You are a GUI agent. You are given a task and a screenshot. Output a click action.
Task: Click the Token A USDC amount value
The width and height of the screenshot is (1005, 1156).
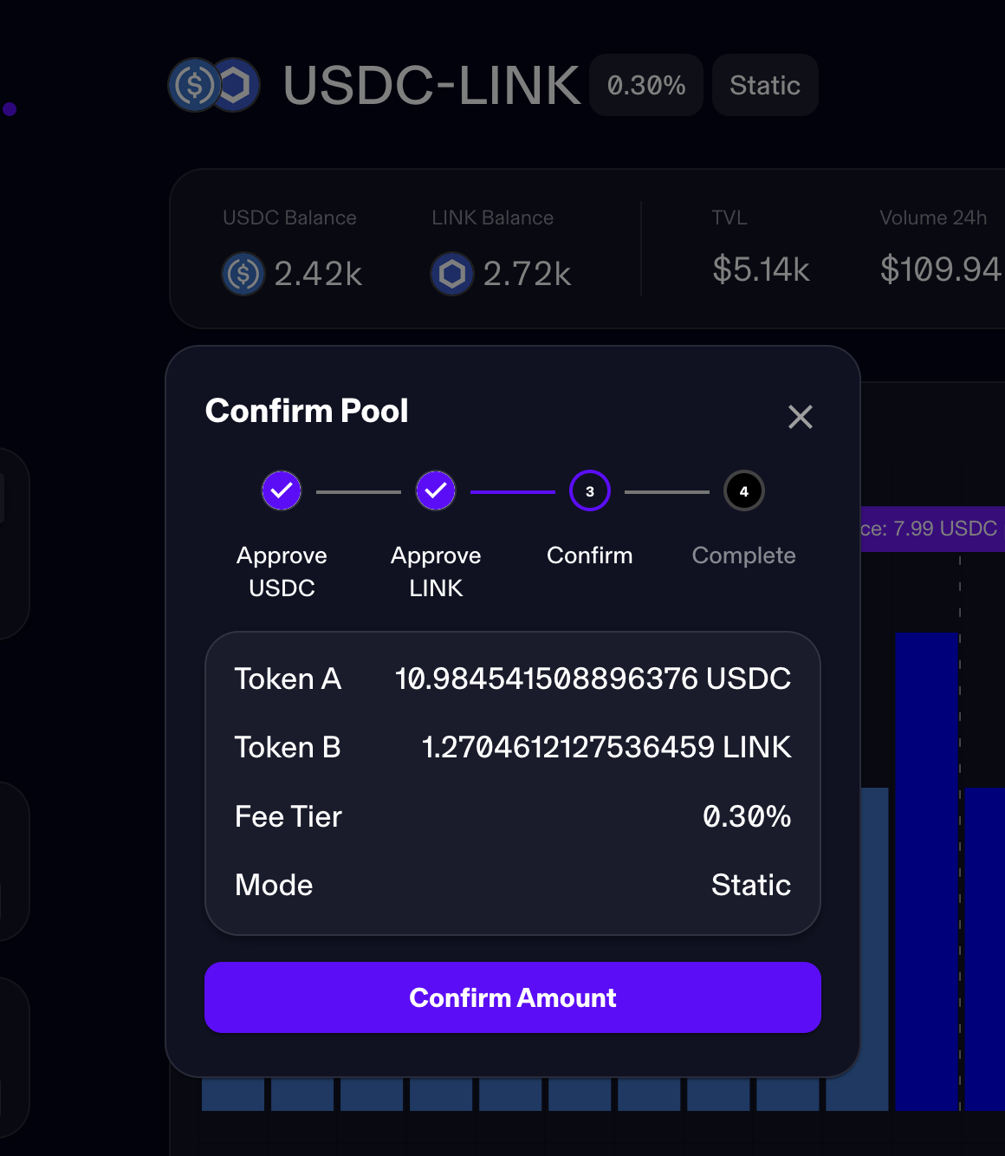tap(593, 679)
